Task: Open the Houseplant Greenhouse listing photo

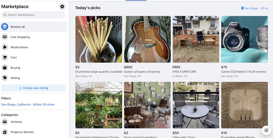Action: 99,105
